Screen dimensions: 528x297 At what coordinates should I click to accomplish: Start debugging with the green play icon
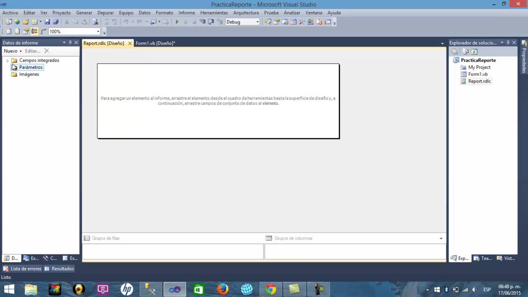[x=177, y=22]
